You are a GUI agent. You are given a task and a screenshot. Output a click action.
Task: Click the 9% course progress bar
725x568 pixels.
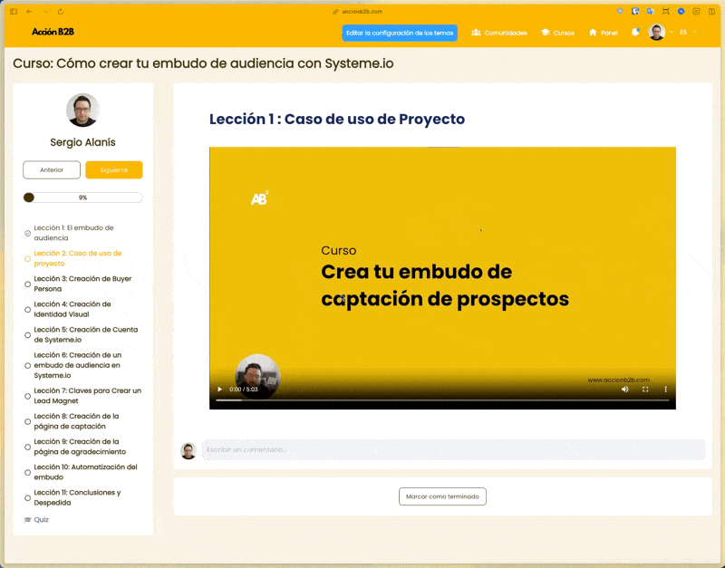pyautogui.click(x=82, y=197)
